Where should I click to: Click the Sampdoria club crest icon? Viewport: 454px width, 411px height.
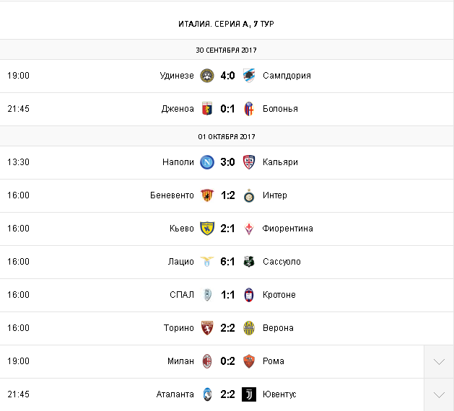(x=249, y=76)
